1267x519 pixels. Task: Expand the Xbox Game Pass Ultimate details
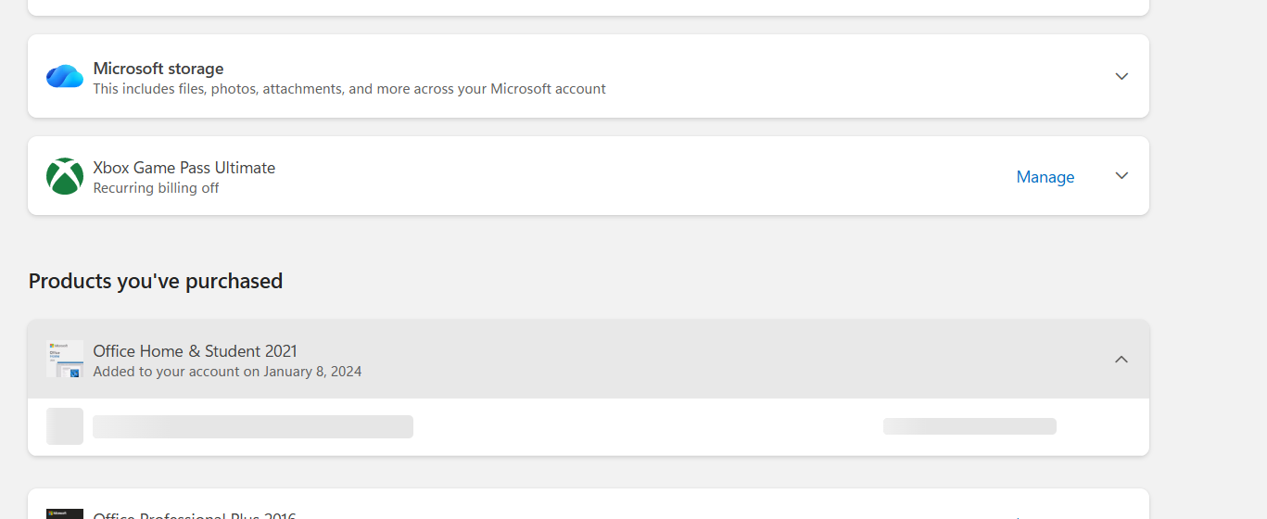coord(1121,176)
